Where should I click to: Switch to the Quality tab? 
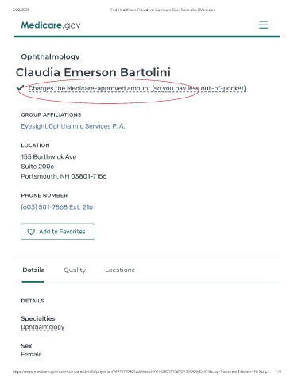75,270
